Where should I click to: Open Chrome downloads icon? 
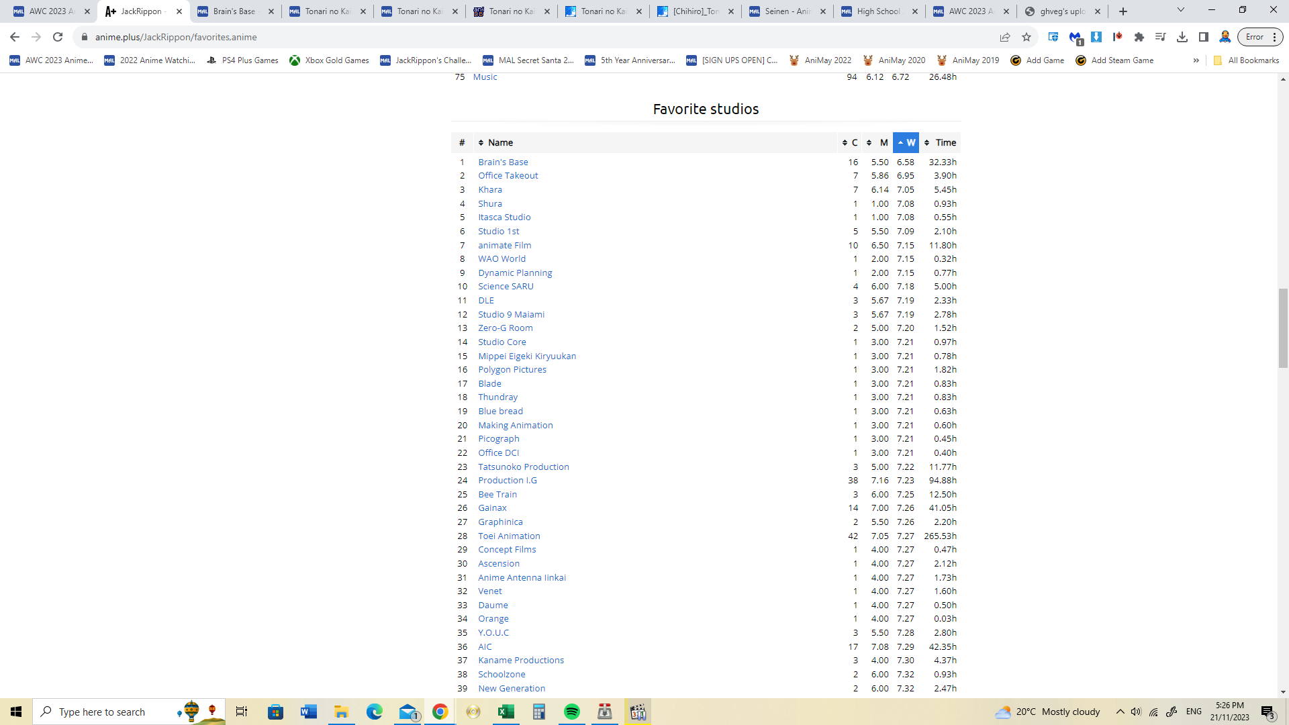point(1182,37)
